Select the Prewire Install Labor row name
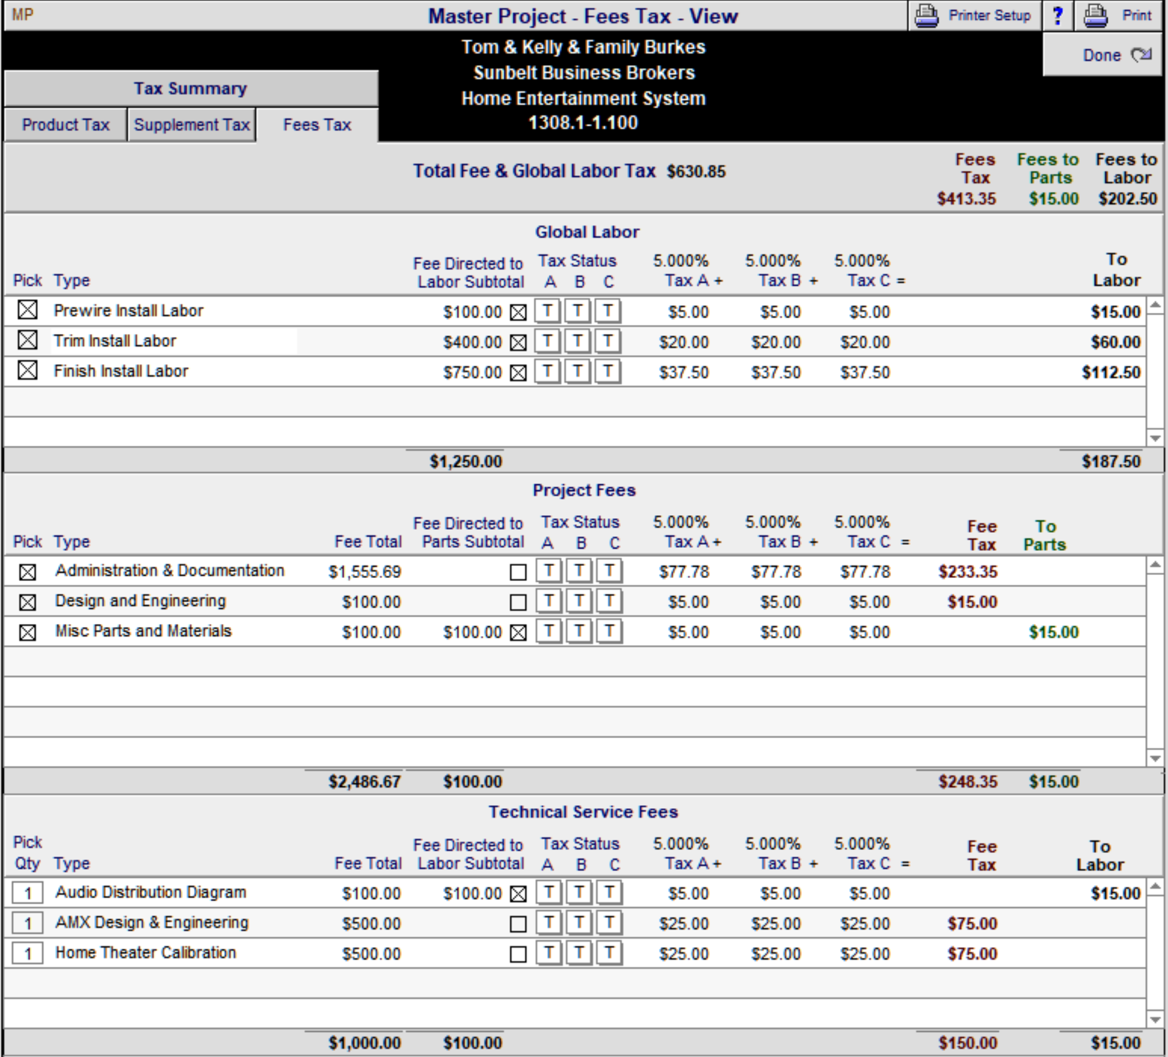The height and width of the screenshot is (1057, 1168). point(129,310)
